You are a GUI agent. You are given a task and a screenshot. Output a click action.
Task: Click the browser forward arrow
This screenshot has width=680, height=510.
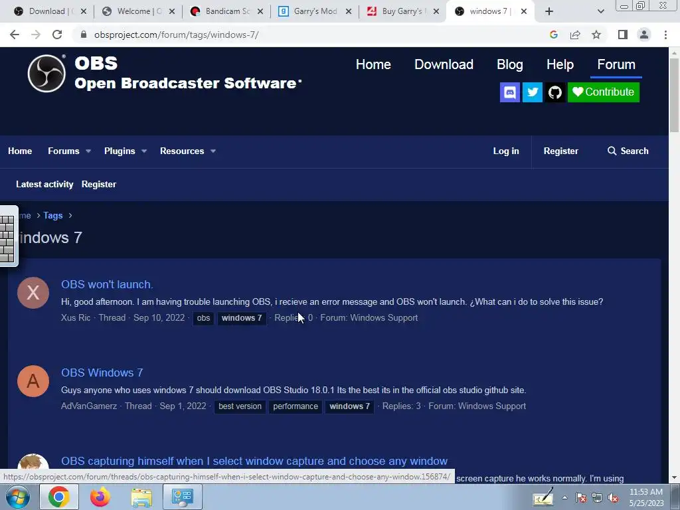click(36, 35)
